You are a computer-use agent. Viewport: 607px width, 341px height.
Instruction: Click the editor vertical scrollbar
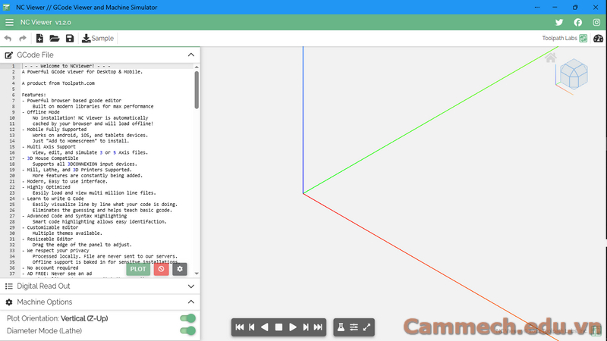197,90
